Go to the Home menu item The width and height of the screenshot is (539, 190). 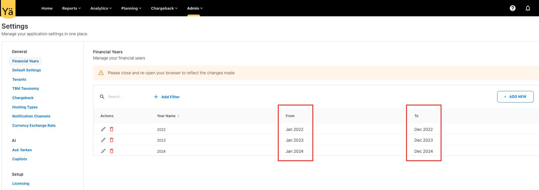pyautogui.click(x=47, y=8)
